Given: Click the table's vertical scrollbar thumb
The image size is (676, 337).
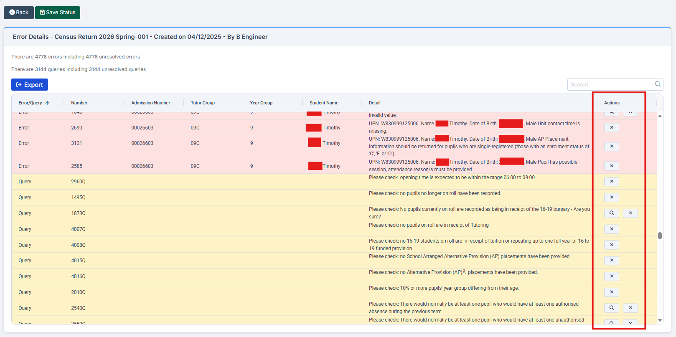Looking at the screenshot, I should [x=660, y=236].
